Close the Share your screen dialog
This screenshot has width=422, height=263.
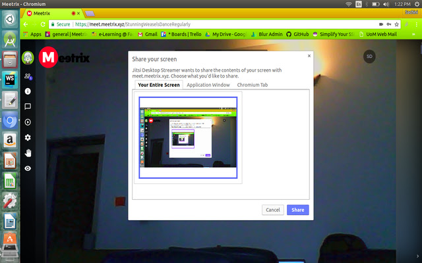coord(309,56)
